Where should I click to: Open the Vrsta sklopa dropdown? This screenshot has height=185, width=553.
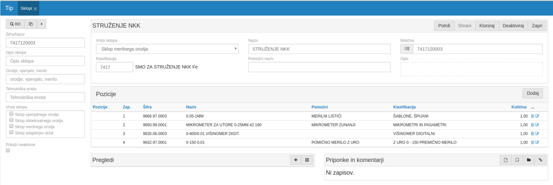point(167,49)
